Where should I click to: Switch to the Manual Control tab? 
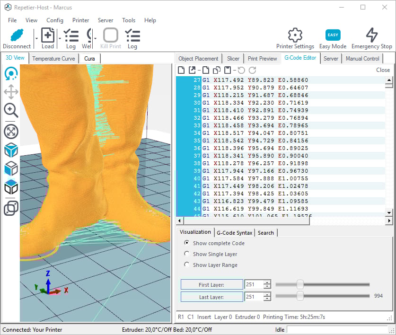point(362,59)
